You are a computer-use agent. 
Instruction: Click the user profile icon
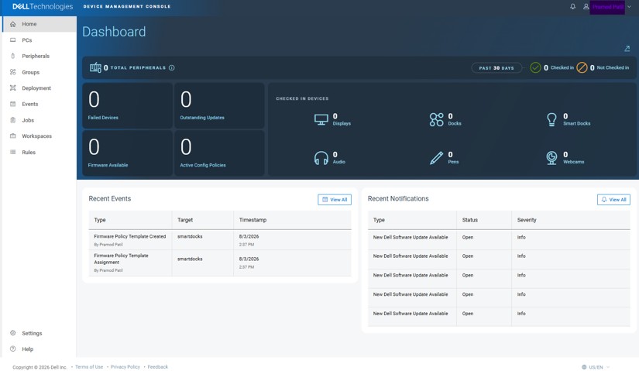tap(586, 6)
